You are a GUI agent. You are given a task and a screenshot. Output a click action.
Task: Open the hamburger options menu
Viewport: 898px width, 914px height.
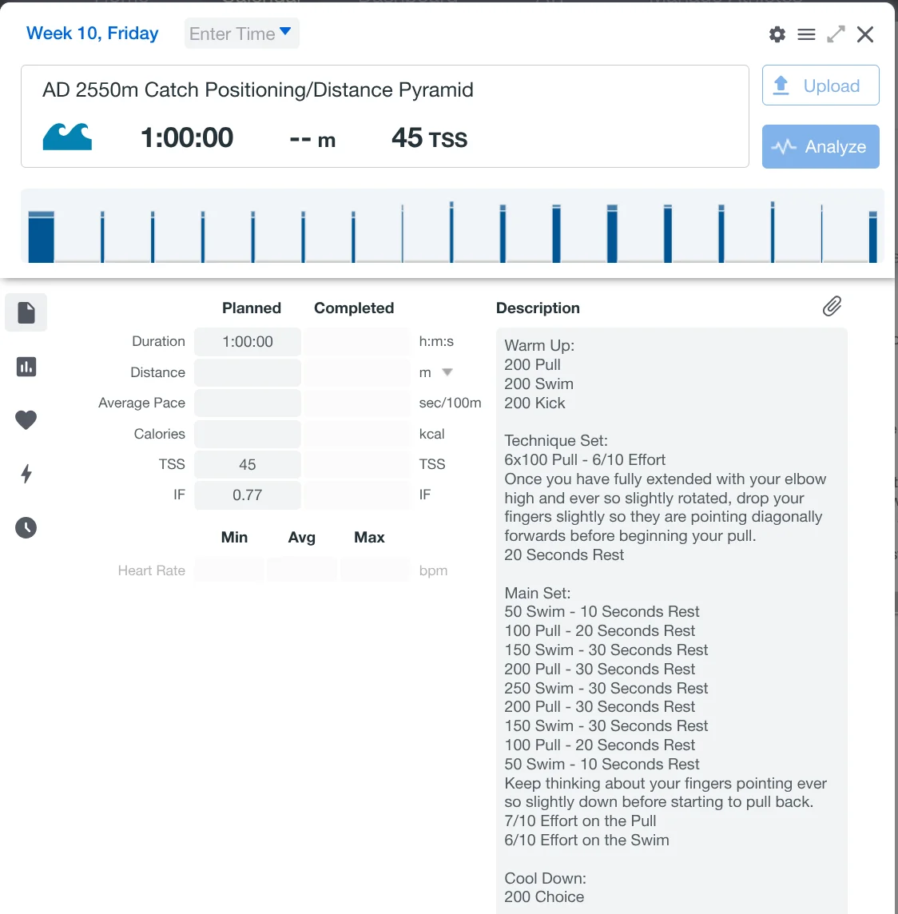click(806, 34)
